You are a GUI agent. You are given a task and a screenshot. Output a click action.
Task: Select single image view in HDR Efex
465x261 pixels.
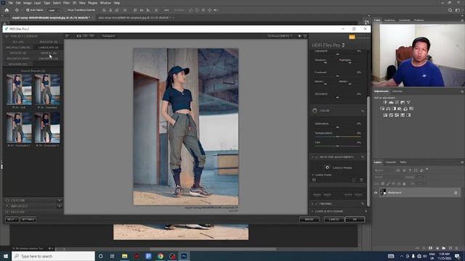(x=78, y=36)
